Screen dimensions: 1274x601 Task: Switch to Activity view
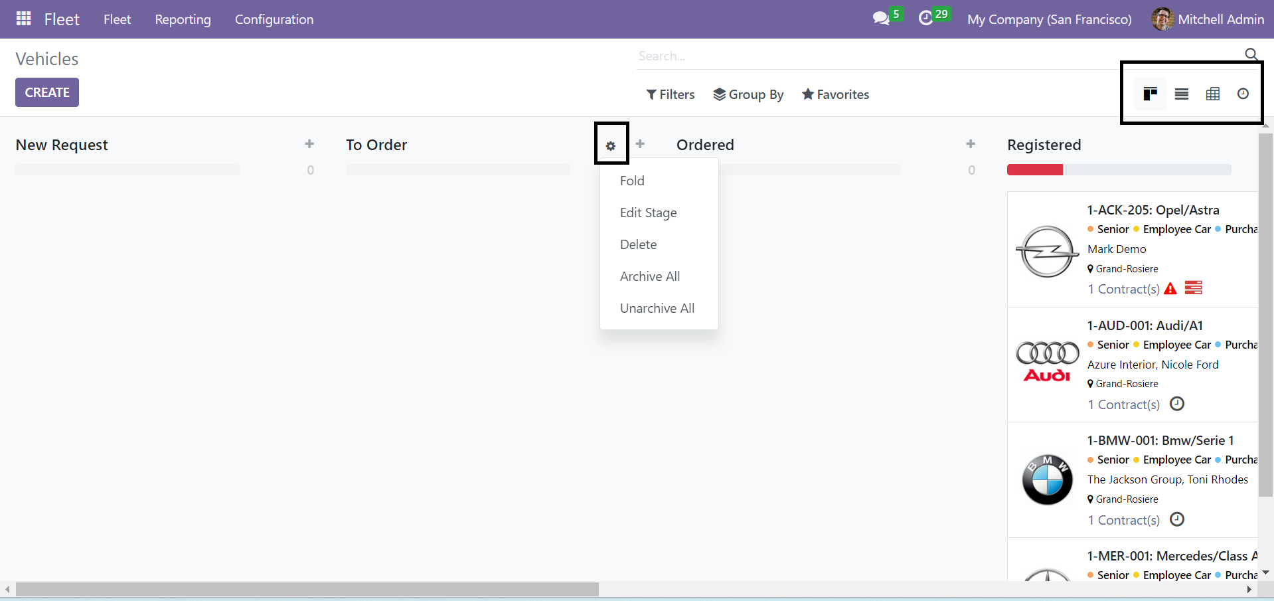pos(1243,94)
